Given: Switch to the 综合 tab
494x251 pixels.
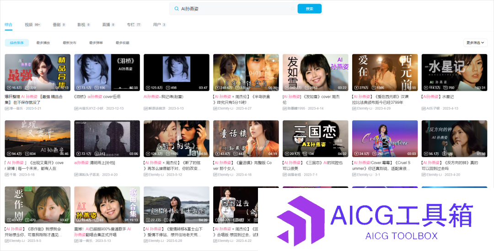Looking at the screenshot, I should click(x=9, y=25).
